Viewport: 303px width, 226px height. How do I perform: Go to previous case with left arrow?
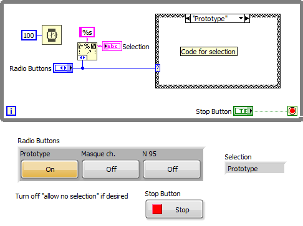pos(188,19)
